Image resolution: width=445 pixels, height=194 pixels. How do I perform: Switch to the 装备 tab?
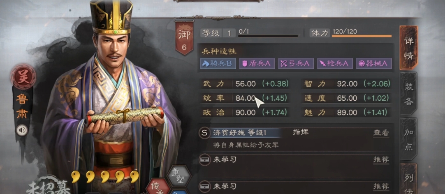[408, 94]
